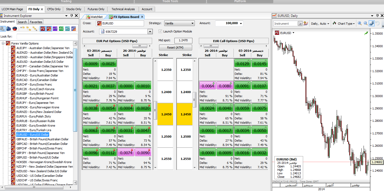Image resolution: width=384 pixels, height=191 pixels.
Task: Click the three-level folder tree icon
Action: (35, 28)
